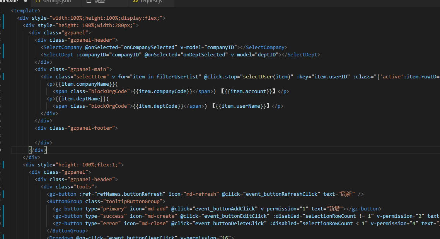Click the item.userID key value
This screenshot has height=239, width=440.
pyautogui.click(x=331, y=76)
